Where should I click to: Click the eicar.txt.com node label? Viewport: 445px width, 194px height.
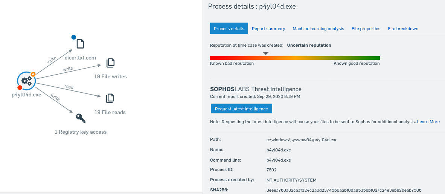(80, 58)
